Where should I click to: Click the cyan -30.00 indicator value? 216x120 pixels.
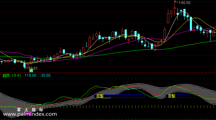pyautogui.click(x=45, y=75)
